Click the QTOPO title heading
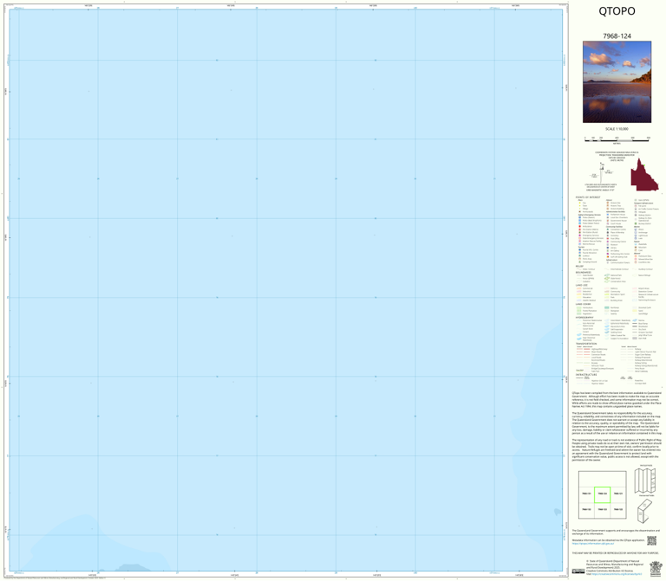 tap(617, 11)
